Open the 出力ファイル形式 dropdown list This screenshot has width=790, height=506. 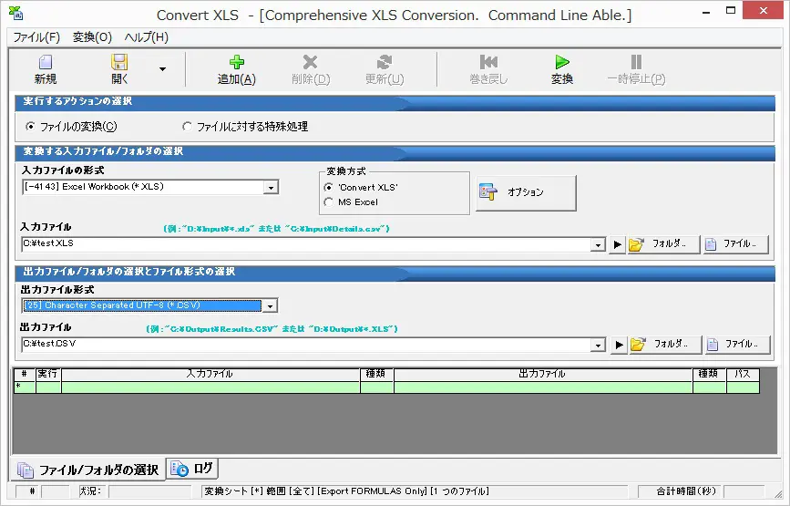point(271,306)
